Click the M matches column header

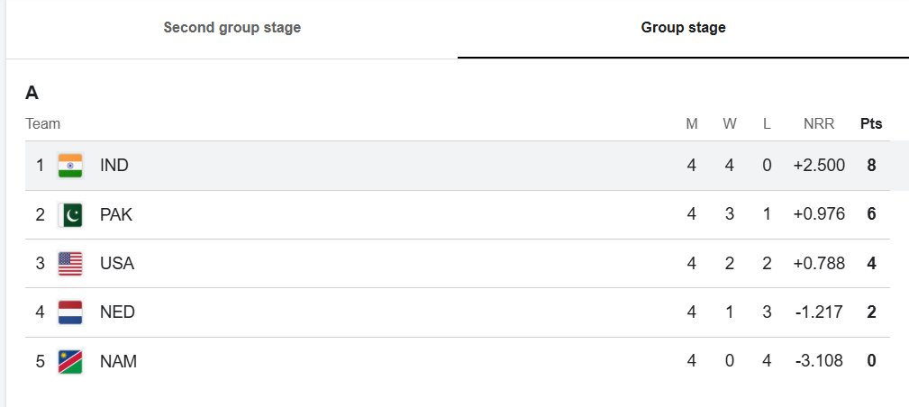[692, 124]
